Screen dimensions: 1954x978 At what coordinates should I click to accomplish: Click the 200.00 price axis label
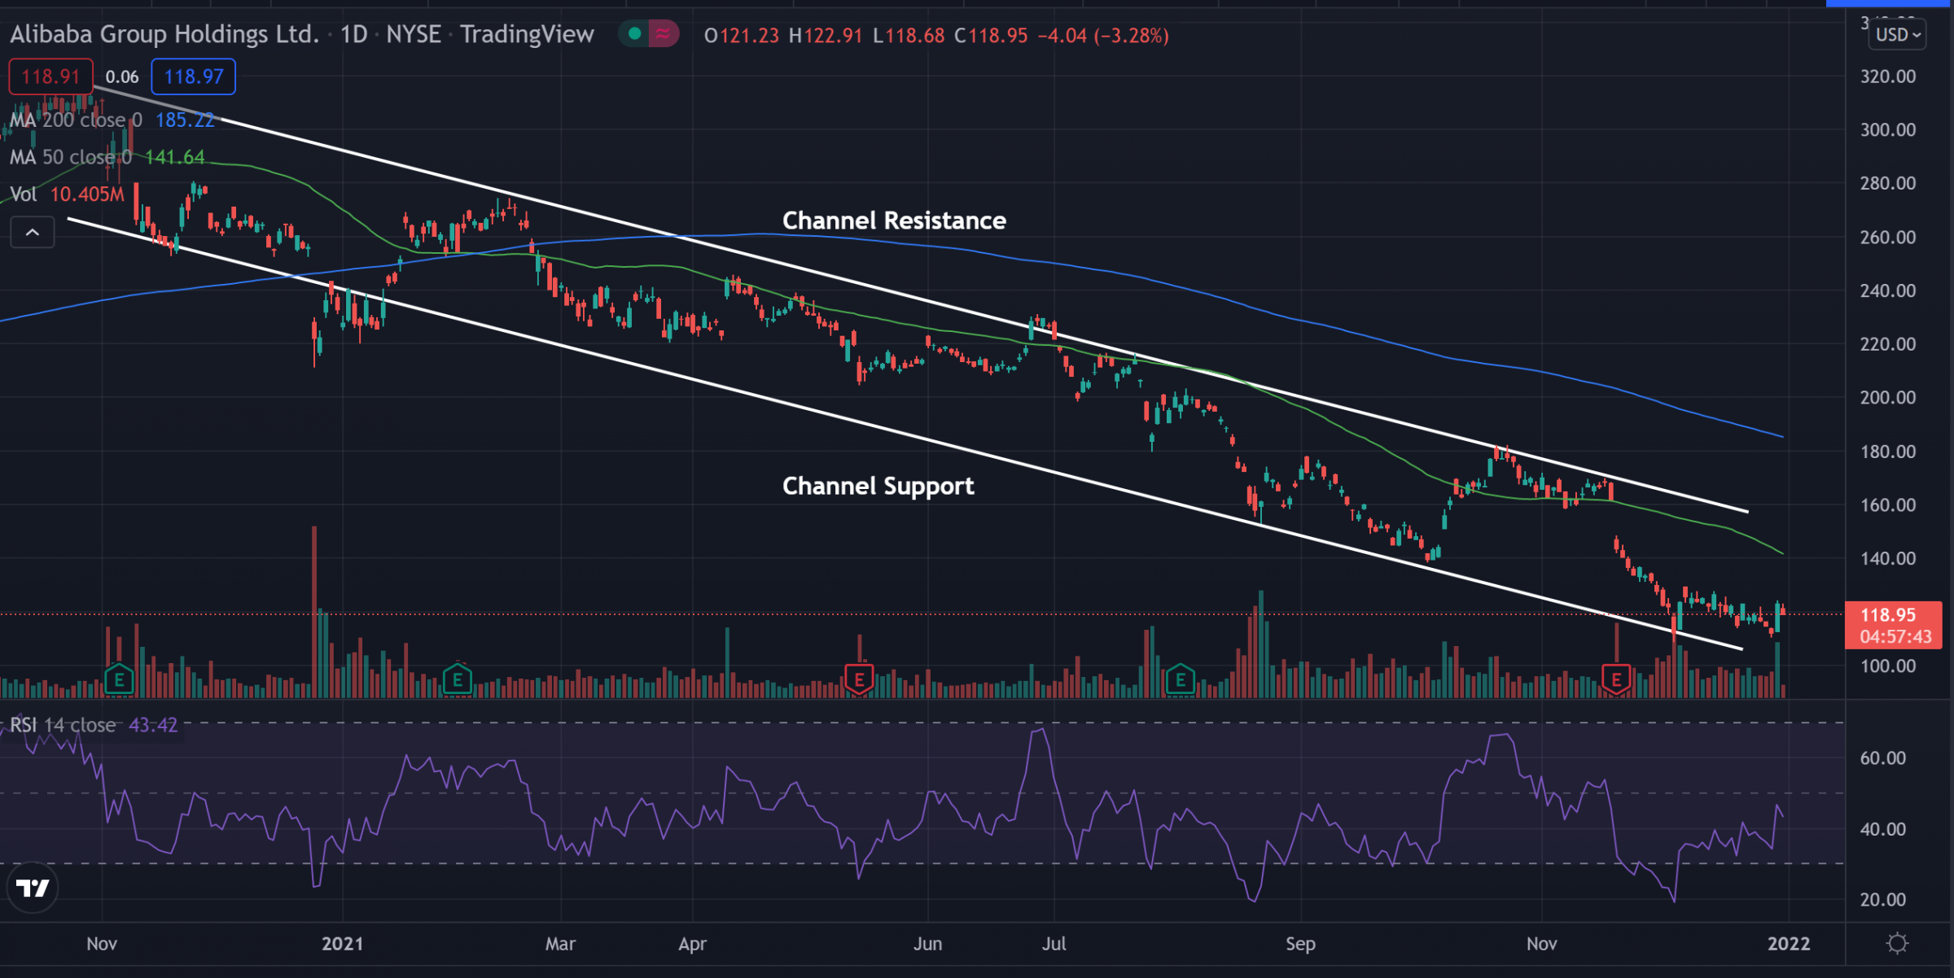tap(1888, 398)
